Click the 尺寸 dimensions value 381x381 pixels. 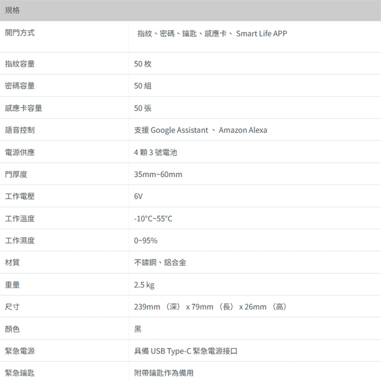[x=211, y=307]
